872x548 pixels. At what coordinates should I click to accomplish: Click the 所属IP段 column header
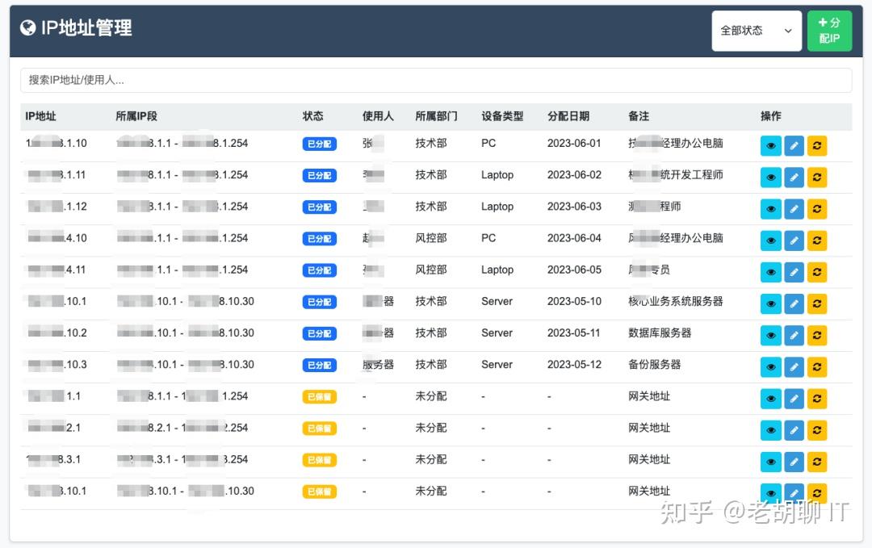pos(136,116)
